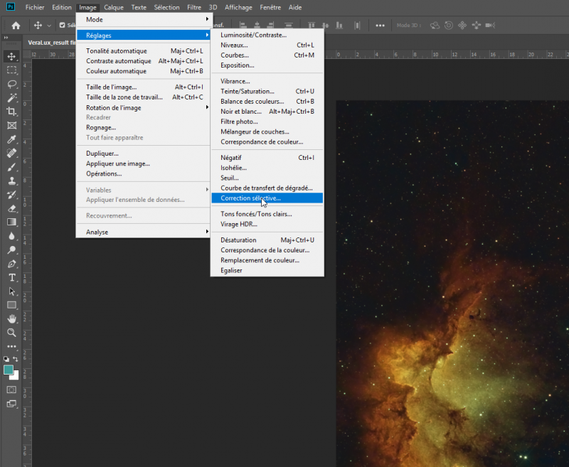Toggle the auto-select checkbox in options bar
Image resolution: width=569 pixels, height=467 pixels.
[62, 25]
